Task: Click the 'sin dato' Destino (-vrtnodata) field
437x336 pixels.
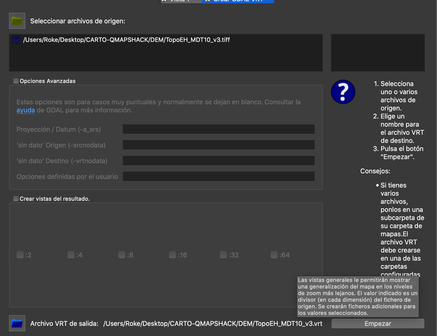Action: click(x=219, y=161)
